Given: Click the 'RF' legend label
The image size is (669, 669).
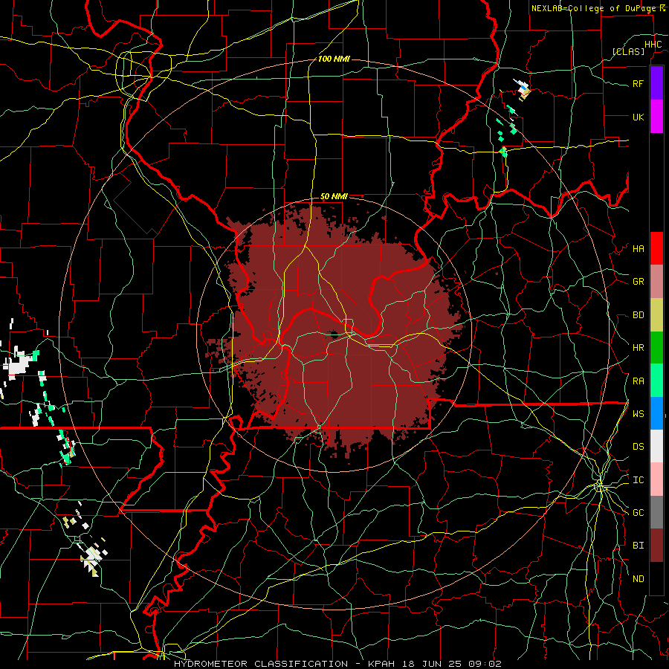Looking at the screenshot, I should click(x=638, y=83).
